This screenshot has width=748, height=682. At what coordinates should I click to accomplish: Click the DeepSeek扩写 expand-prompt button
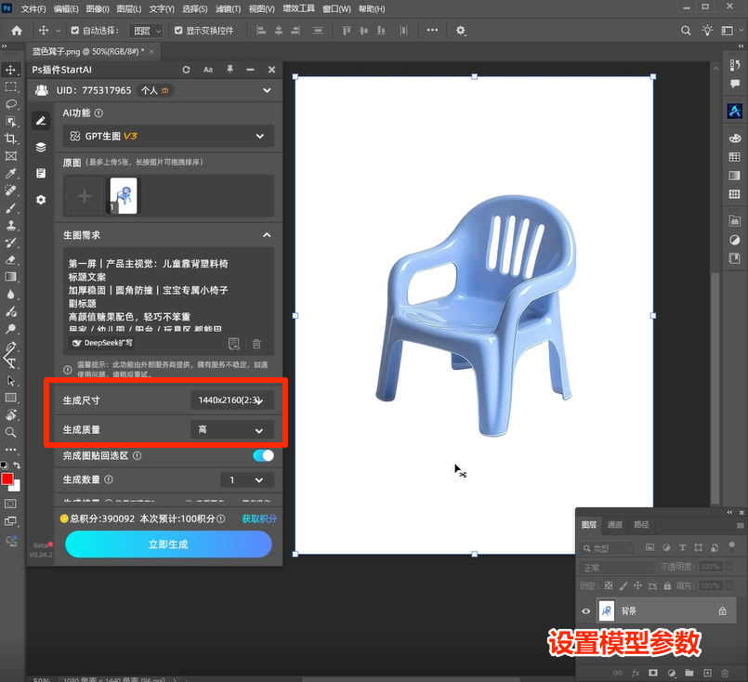102,343
